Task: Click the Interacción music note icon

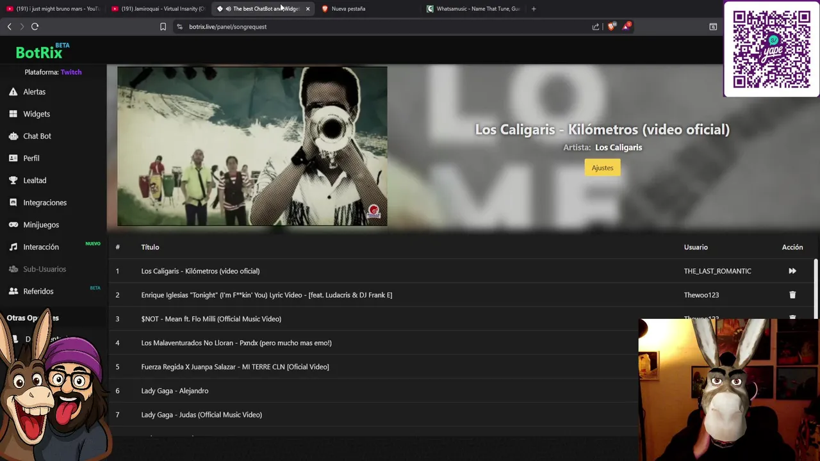Action: (13, 247)
